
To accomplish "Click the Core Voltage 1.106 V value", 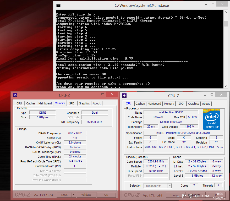I will (x=189, y=126).
